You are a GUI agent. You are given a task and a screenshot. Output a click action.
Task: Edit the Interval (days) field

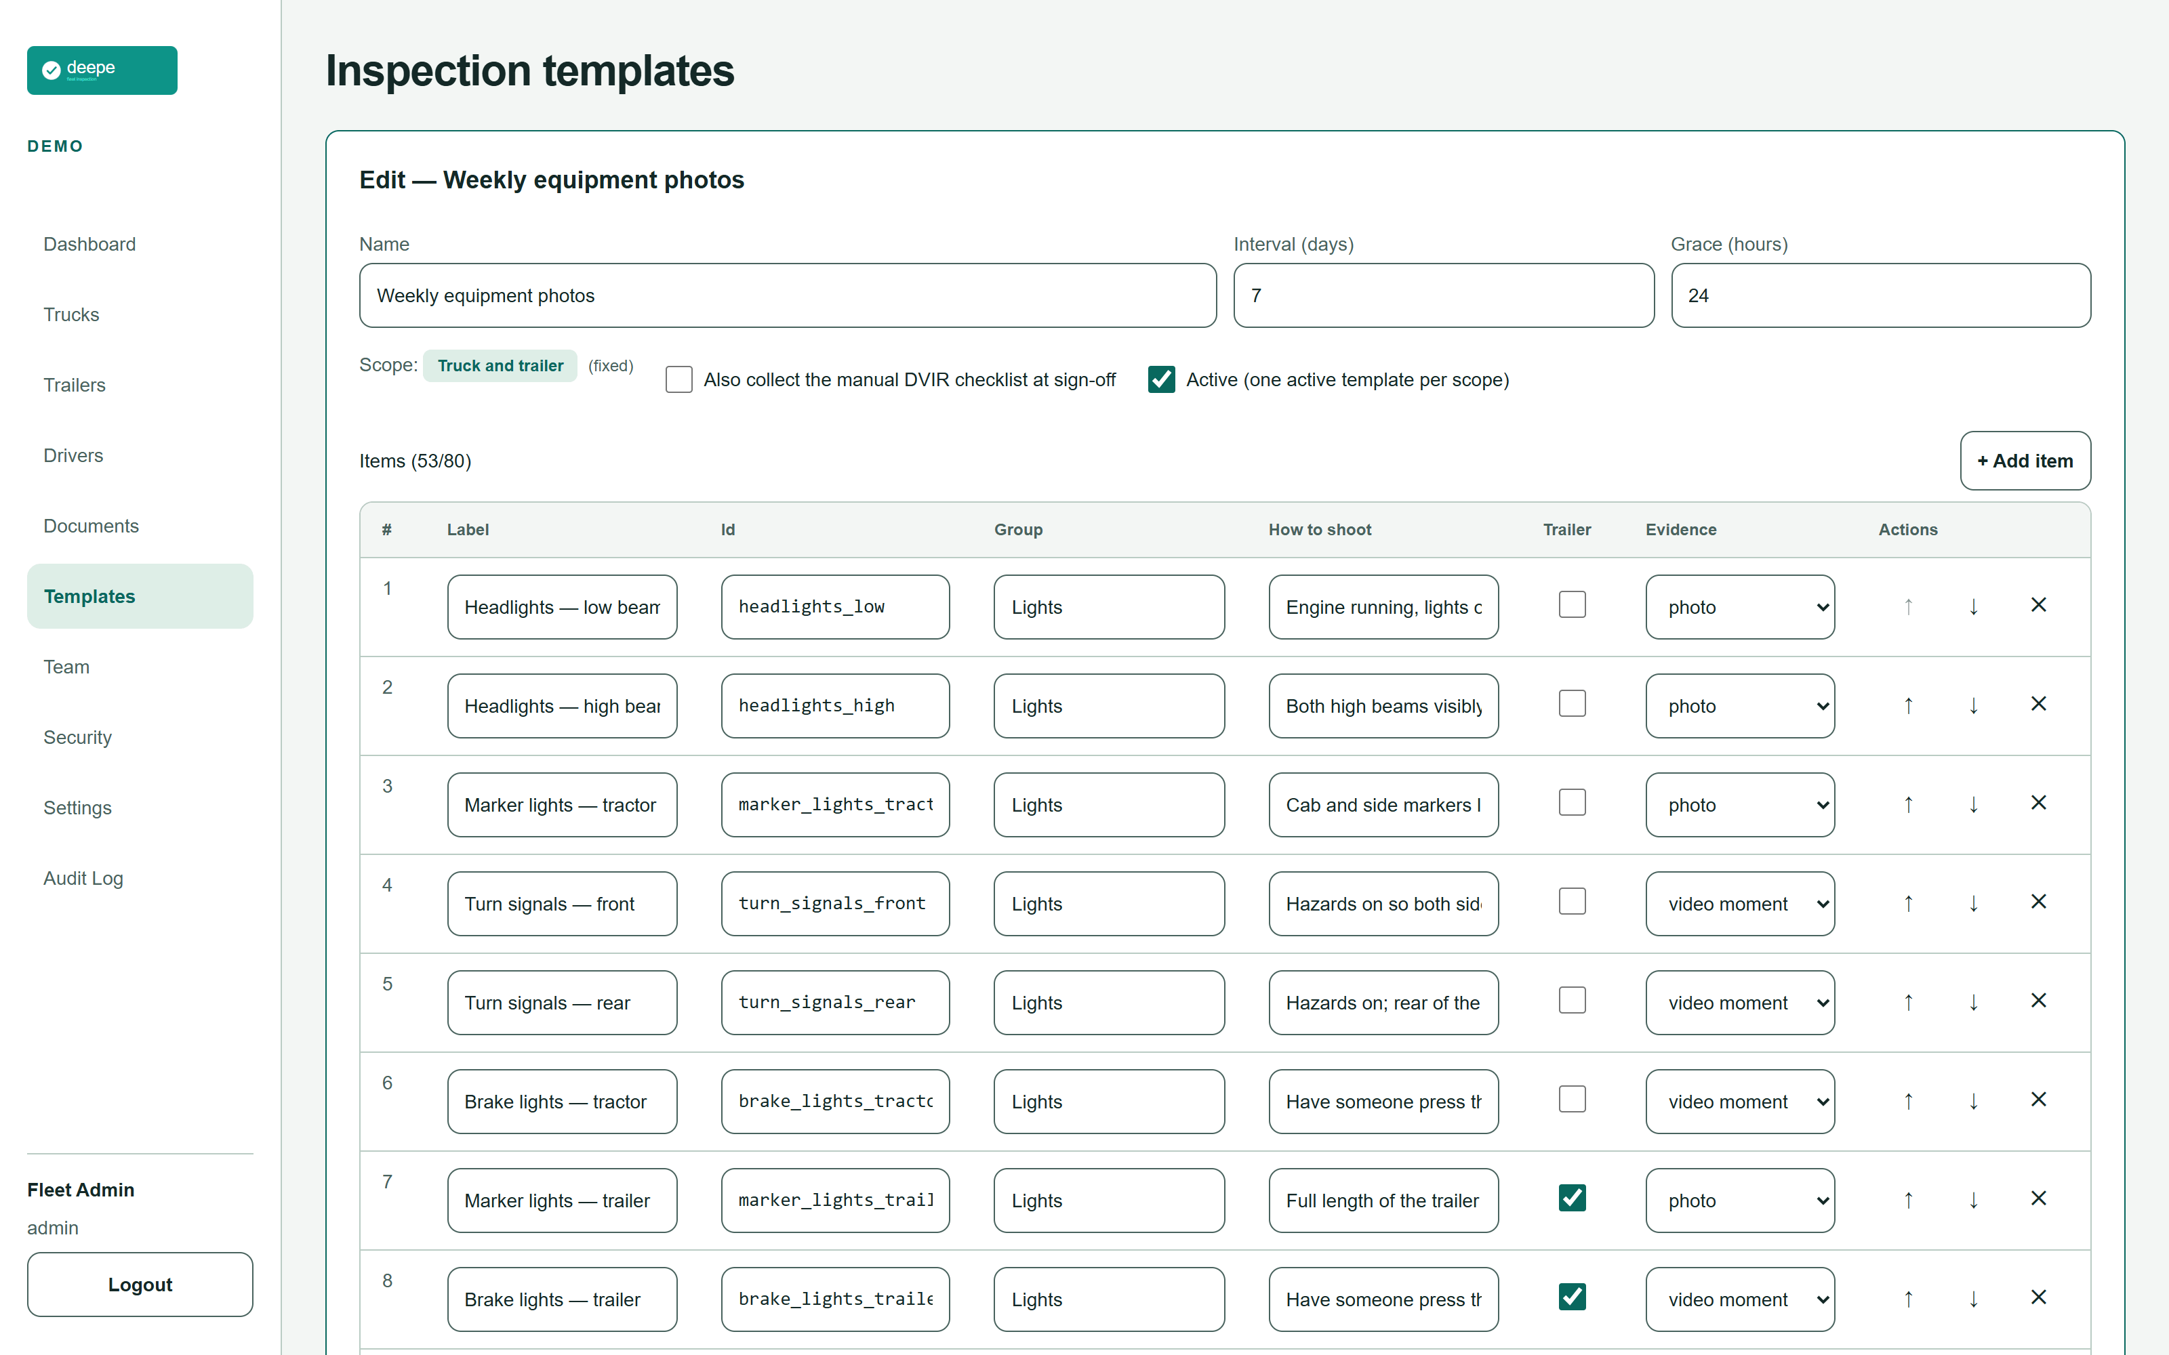(1444, 295)
